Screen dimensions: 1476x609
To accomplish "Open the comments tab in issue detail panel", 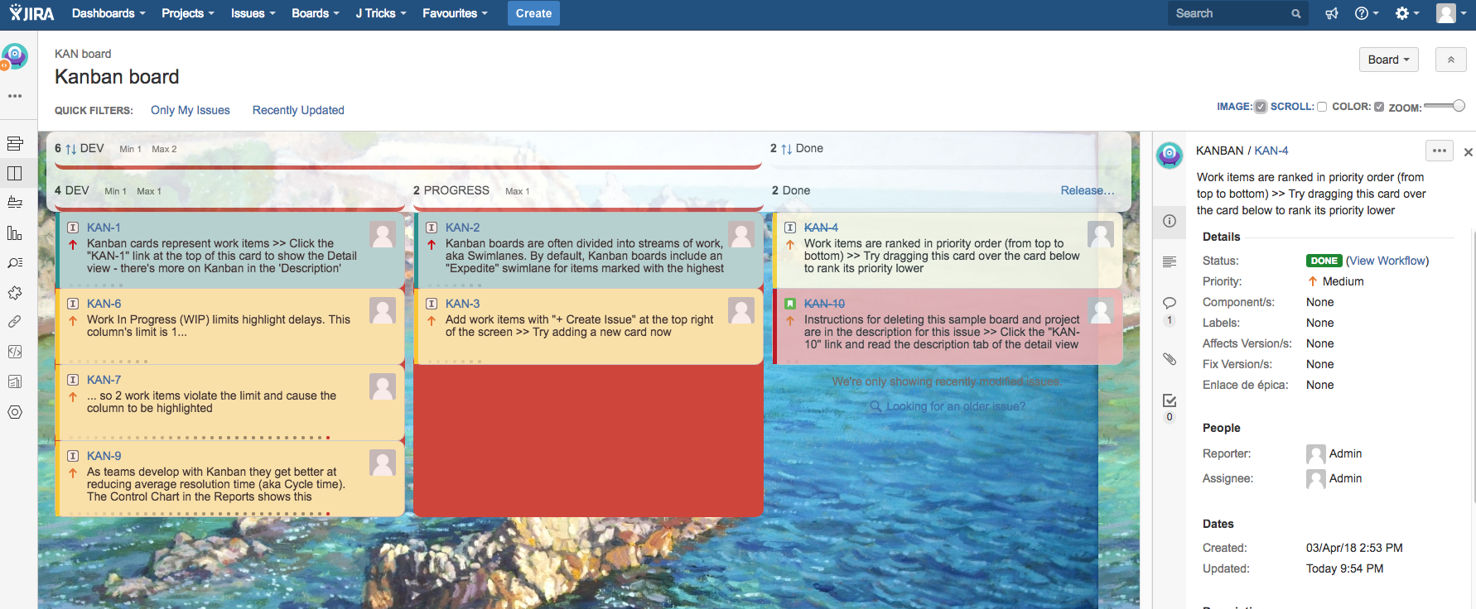I will 1169,303.
